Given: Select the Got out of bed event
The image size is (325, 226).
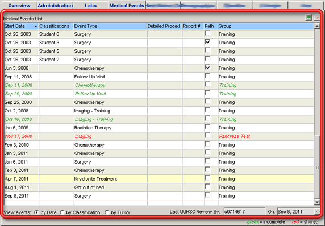Looking at the screenshot, I should [x=110, y=187].
